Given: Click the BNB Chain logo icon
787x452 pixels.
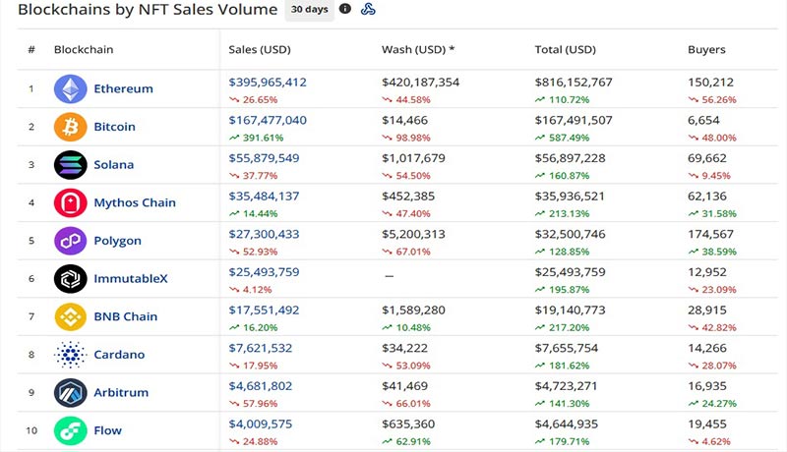Looking at the screenshot, I should (70, 316).
